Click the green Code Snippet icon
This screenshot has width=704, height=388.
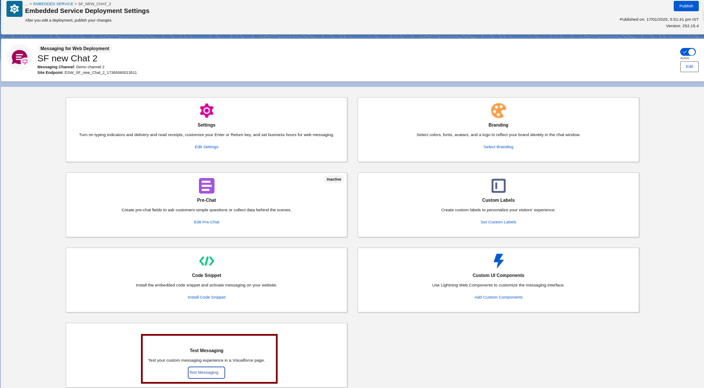click(x=207, y=261)
